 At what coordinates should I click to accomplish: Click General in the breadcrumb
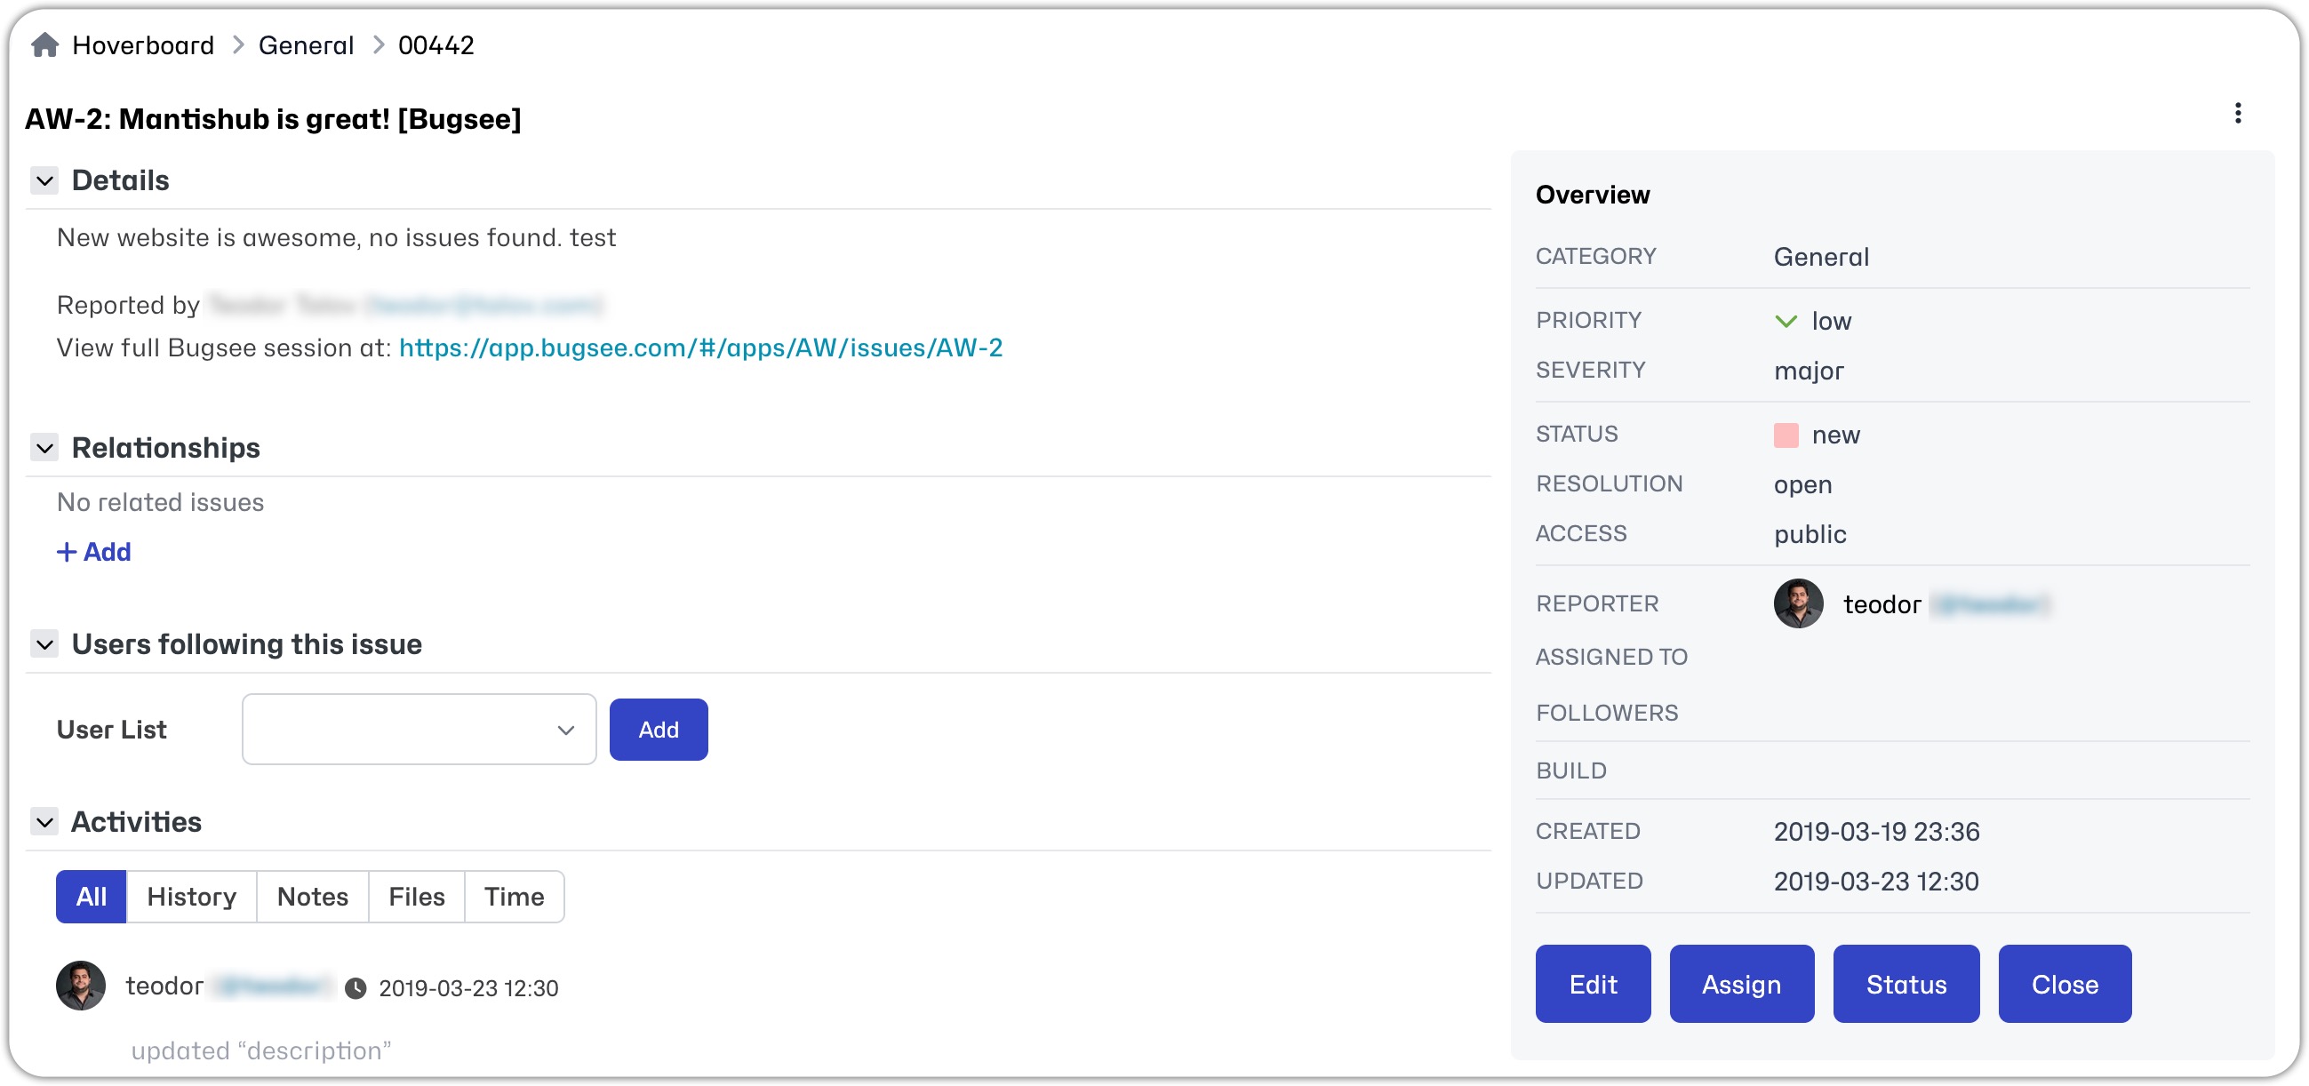[x=307, y=44]
